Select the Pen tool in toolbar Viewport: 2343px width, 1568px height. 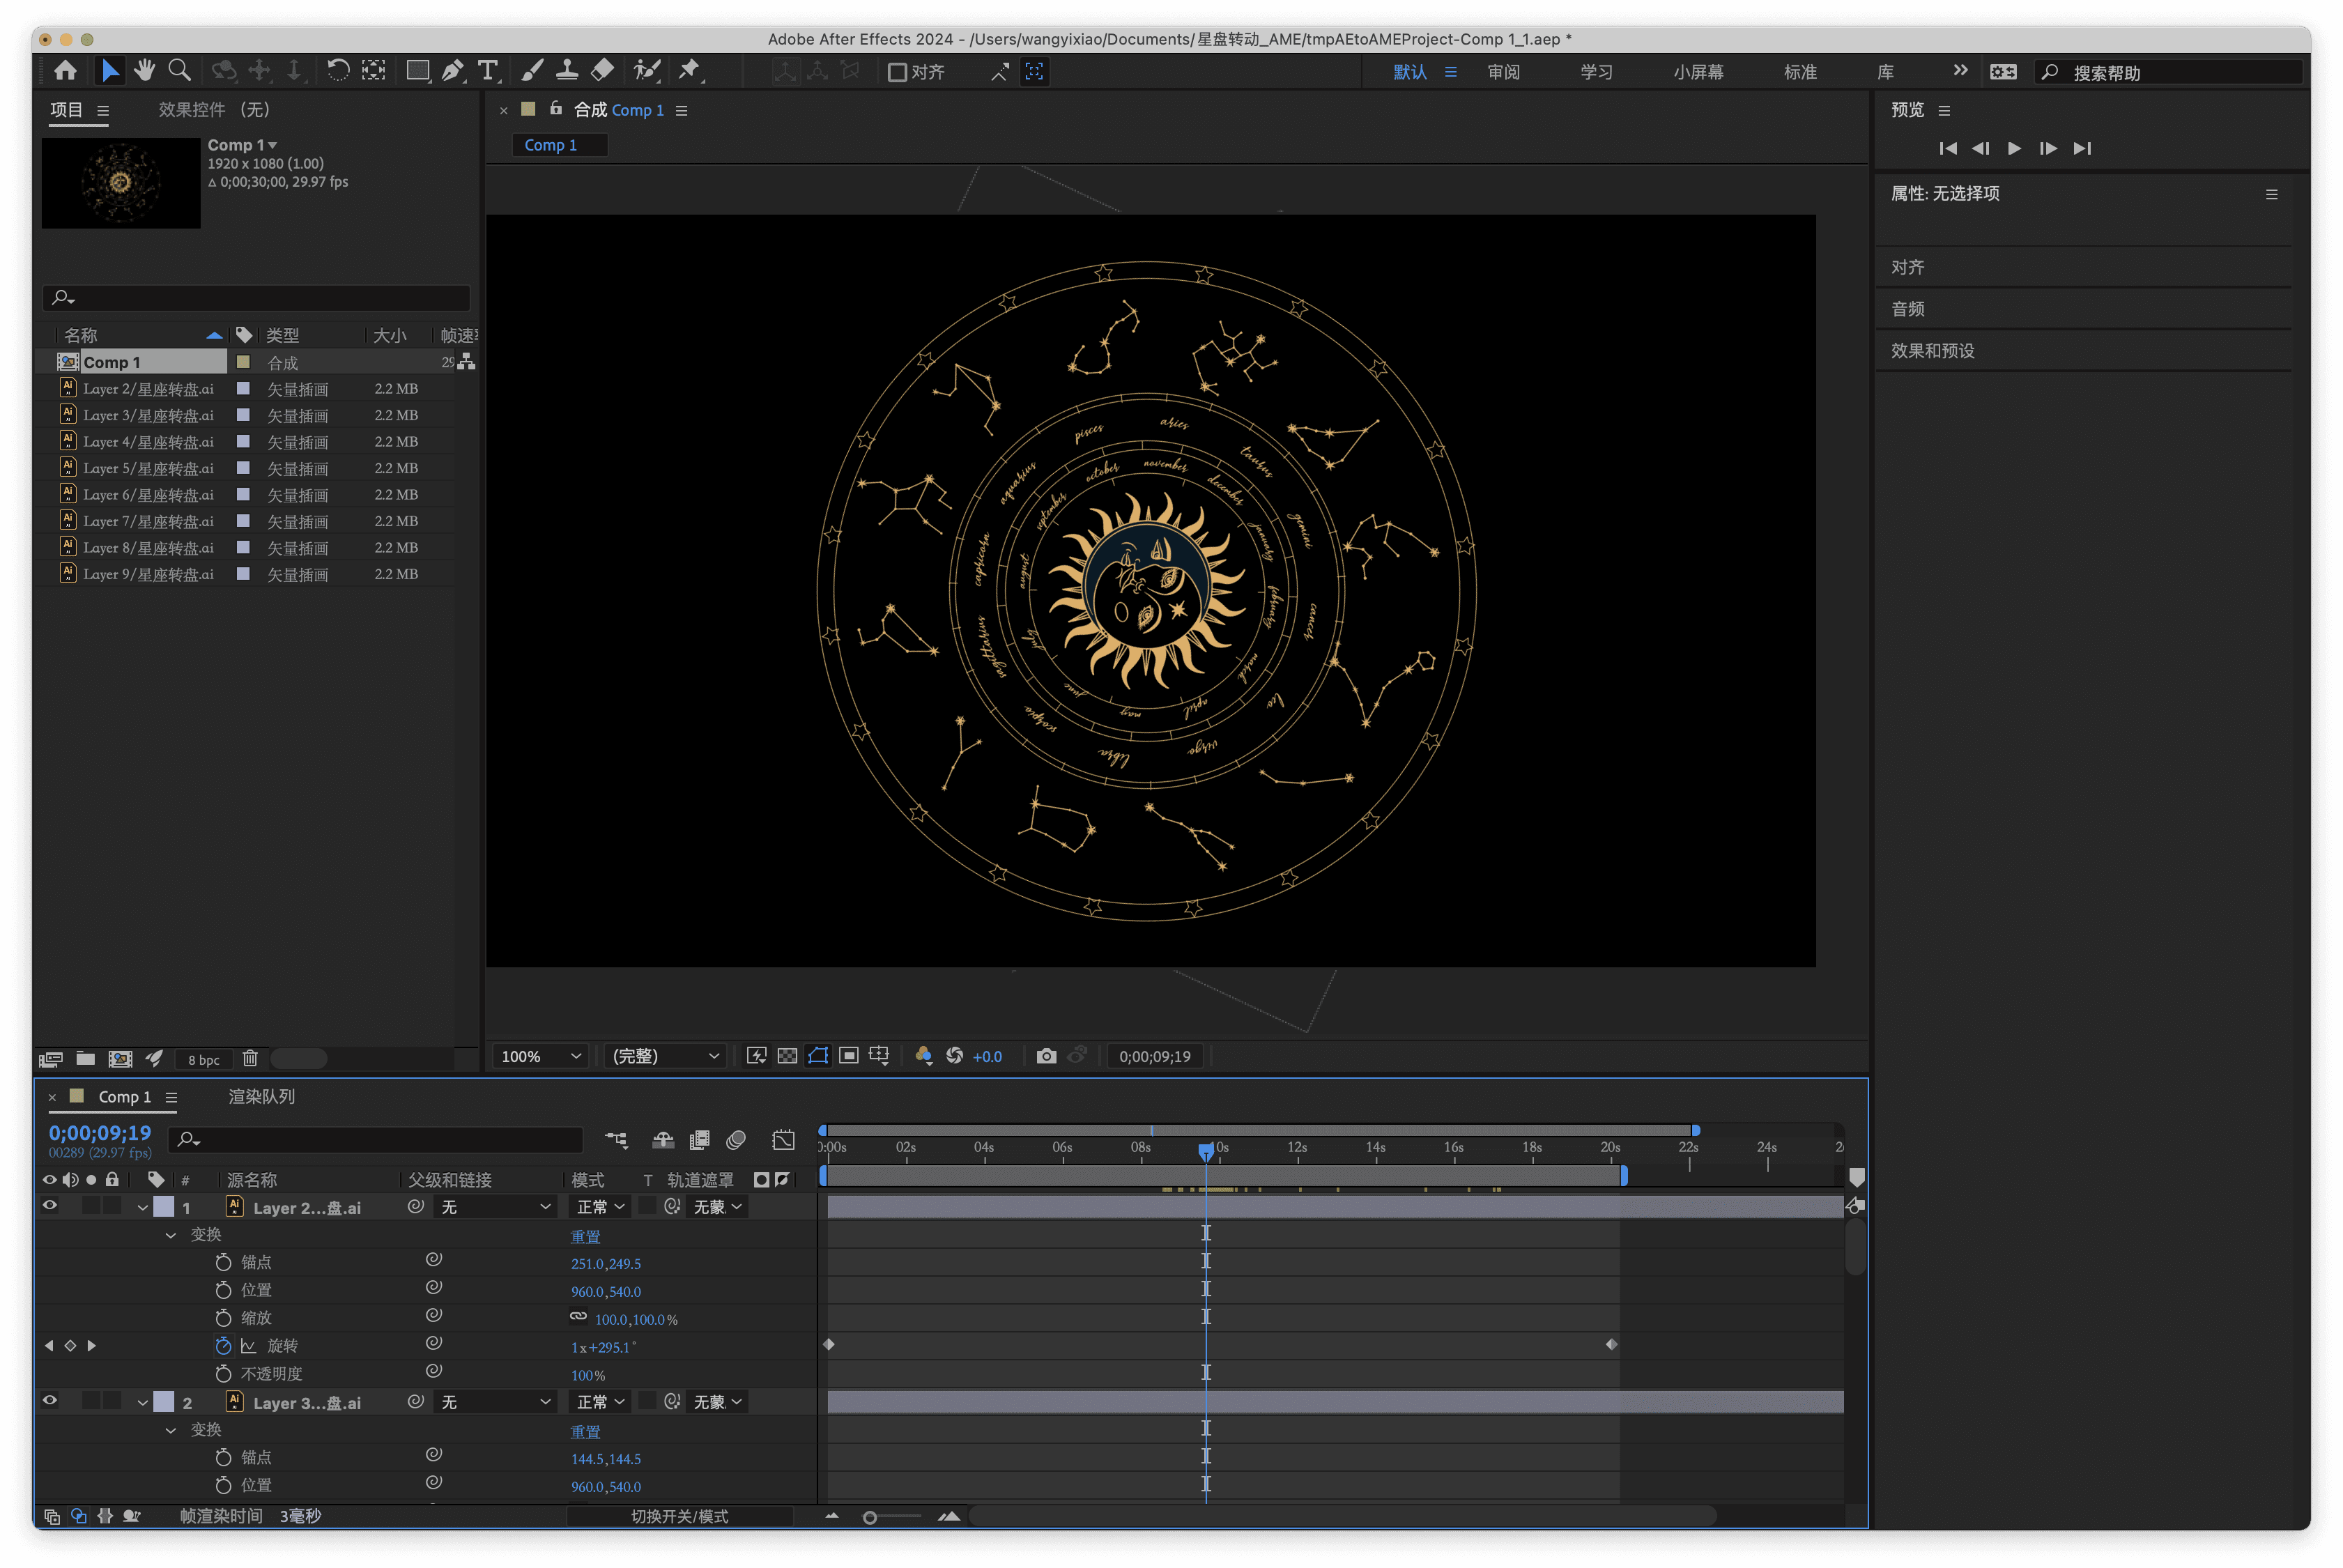click(452, 71)
